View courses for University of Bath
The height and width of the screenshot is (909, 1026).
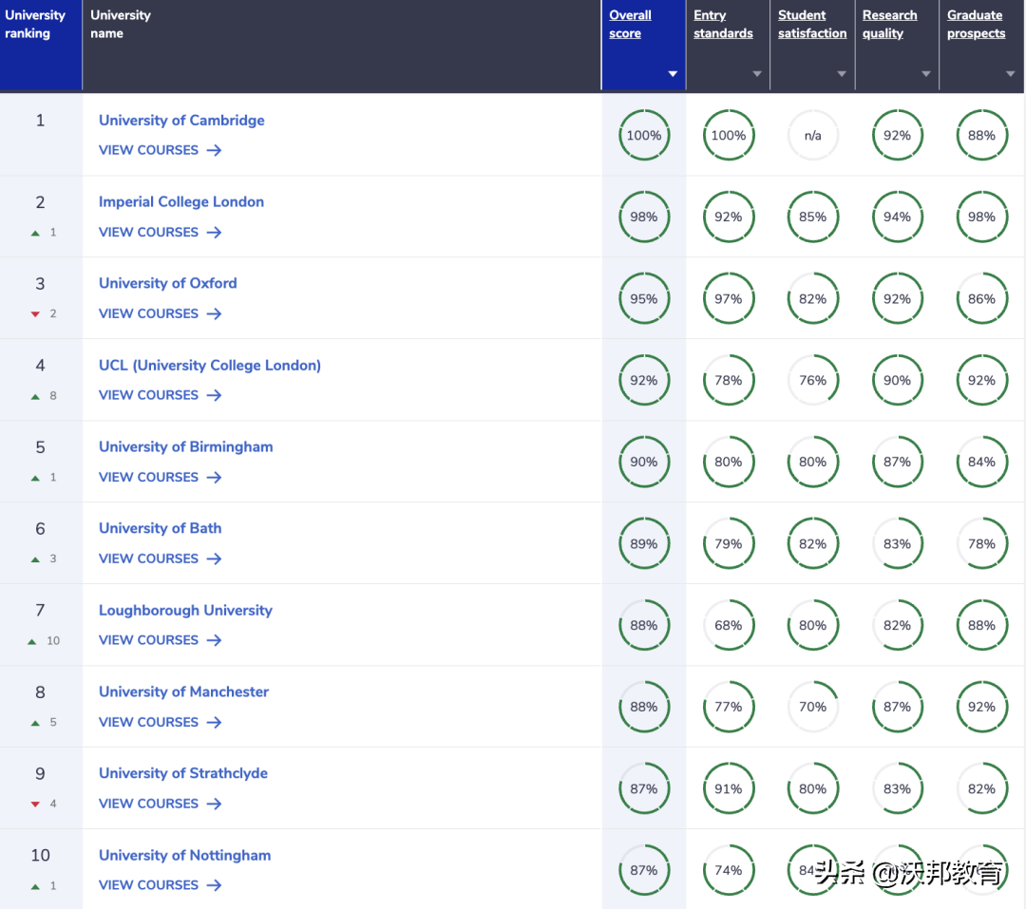click(160, 559)
